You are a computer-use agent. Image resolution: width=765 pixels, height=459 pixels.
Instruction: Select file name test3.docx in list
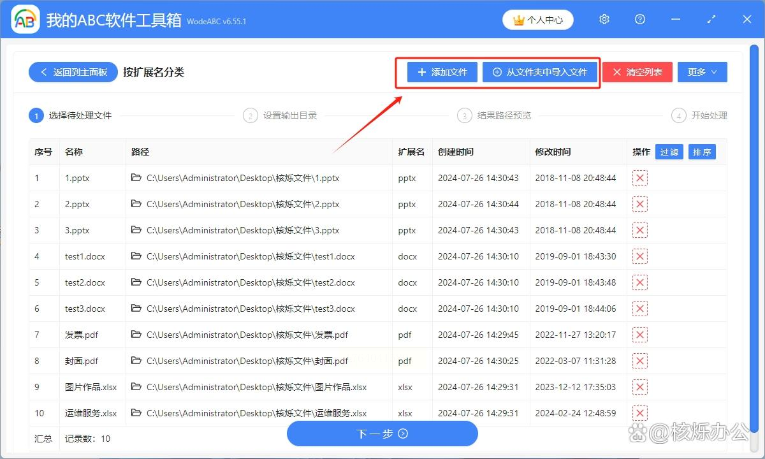(x=85, y=309)
